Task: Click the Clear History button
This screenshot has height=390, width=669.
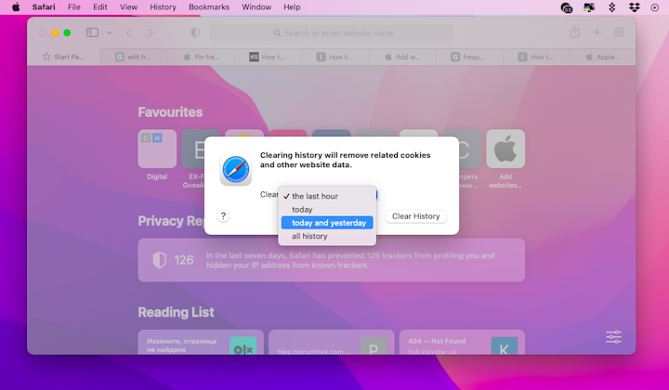Action: click(416, 216)
